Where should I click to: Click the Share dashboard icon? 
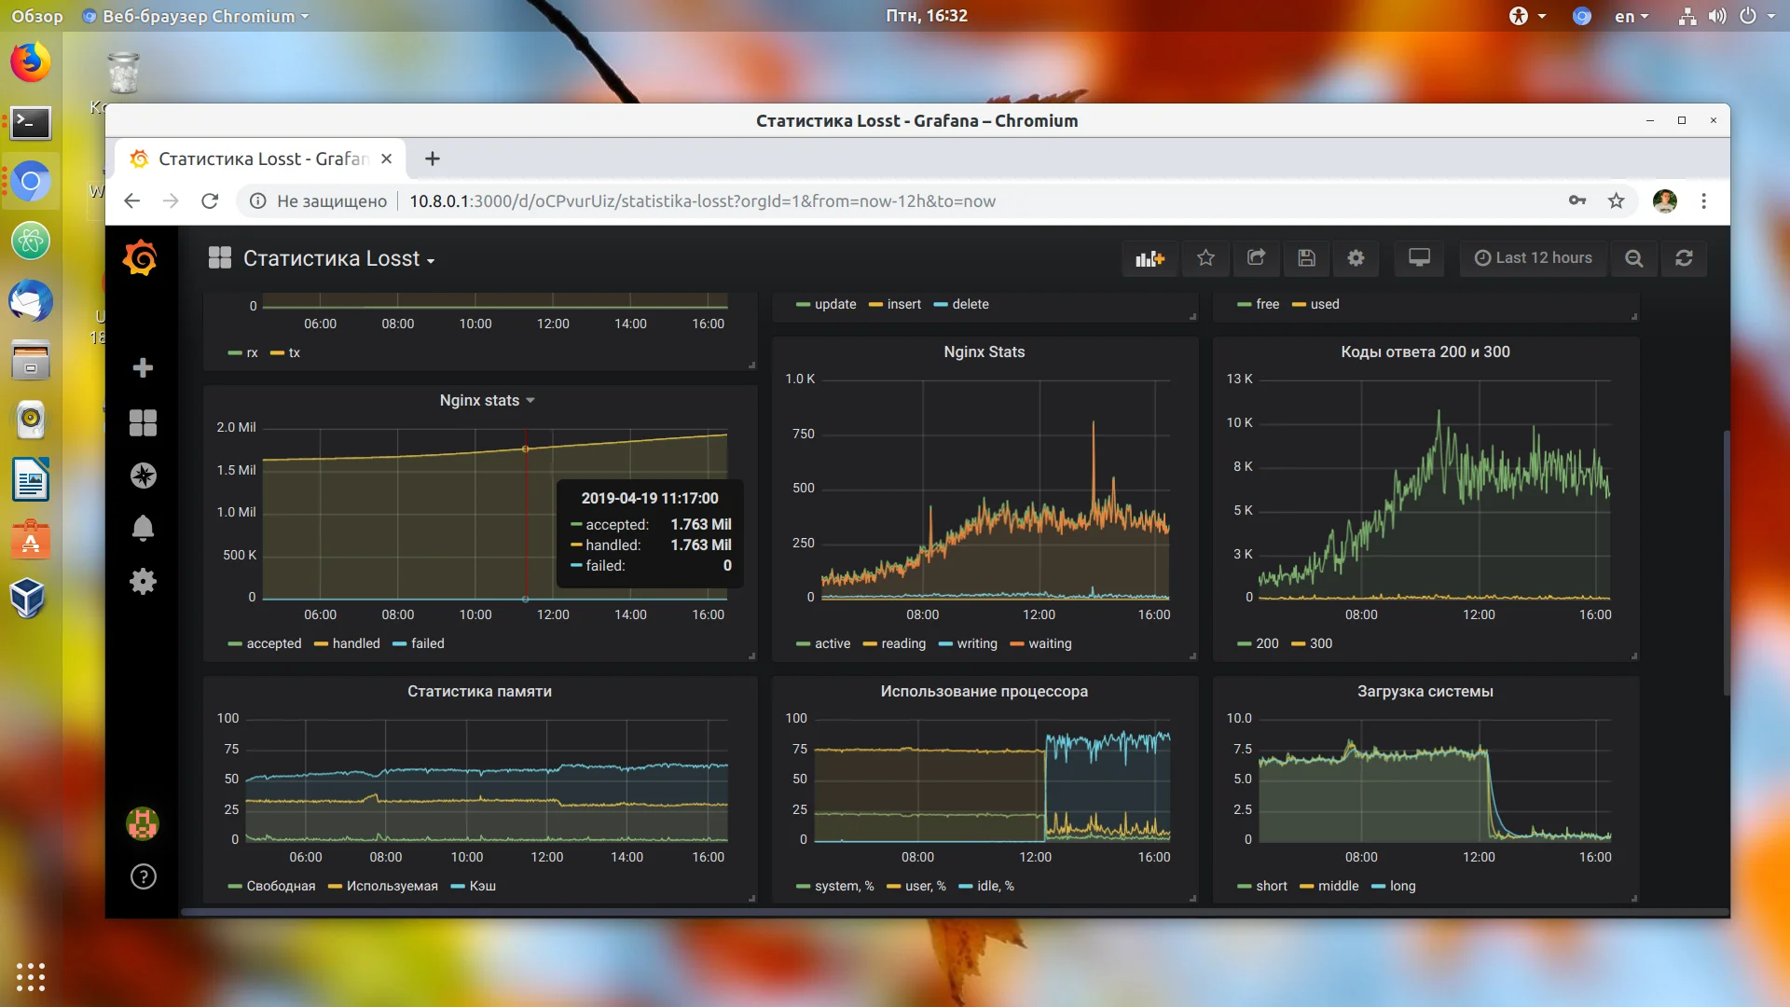tap(1256, 258)
